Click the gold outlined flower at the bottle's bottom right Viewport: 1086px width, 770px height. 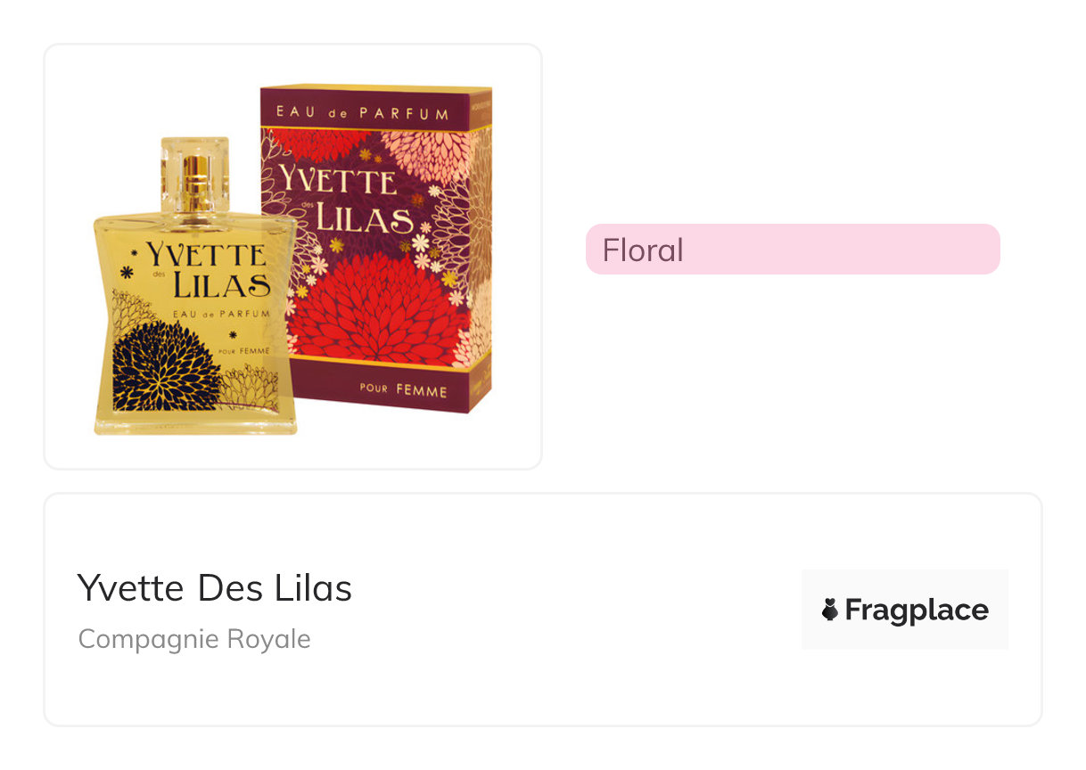(x=250, y=385)
